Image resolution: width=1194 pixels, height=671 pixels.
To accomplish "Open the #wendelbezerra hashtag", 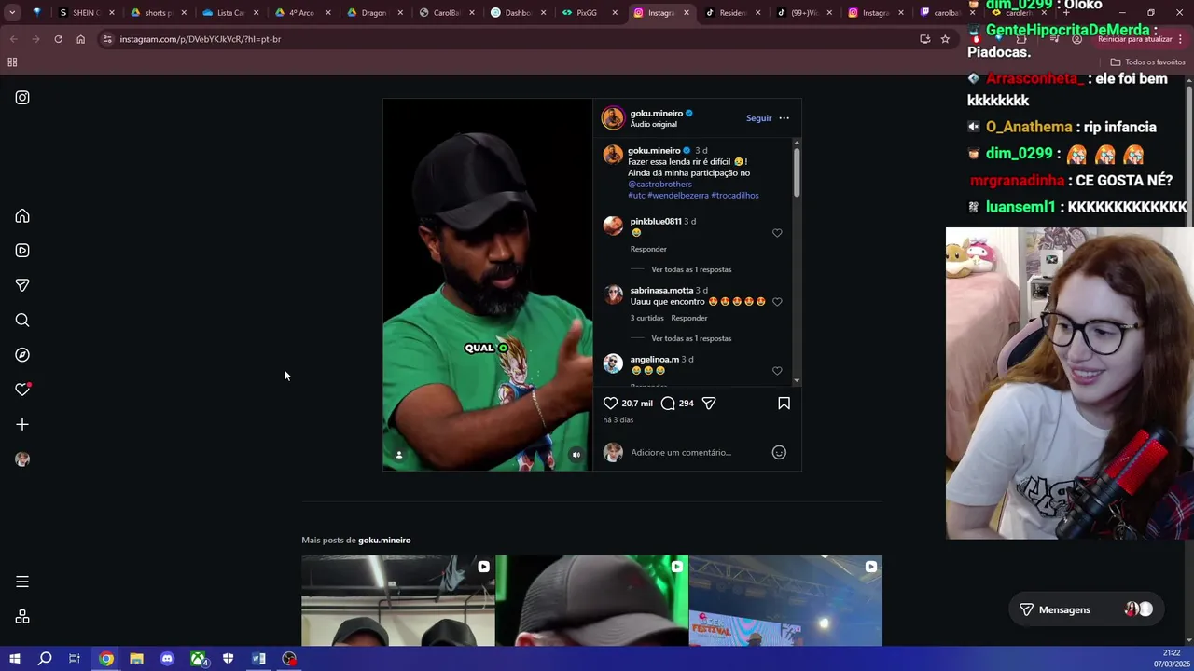I will coord(678,196).
